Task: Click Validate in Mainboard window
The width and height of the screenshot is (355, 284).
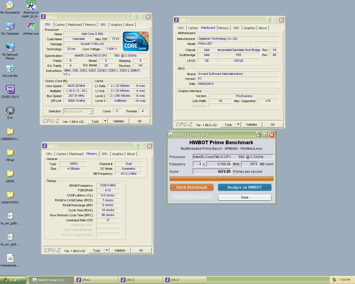Action: pyautogui.click(x=252, y=125)
